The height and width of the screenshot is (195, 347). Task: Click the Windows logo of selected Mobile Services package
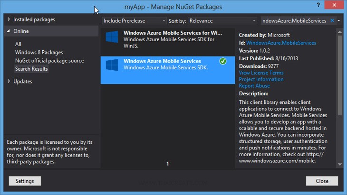click(112, 65)
